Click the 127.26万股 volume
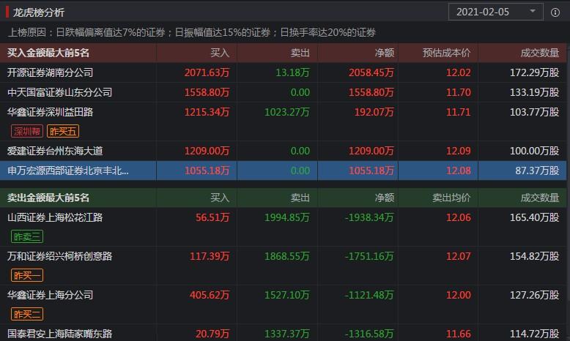This screenshot has height=341, width=570. [534, 295]
